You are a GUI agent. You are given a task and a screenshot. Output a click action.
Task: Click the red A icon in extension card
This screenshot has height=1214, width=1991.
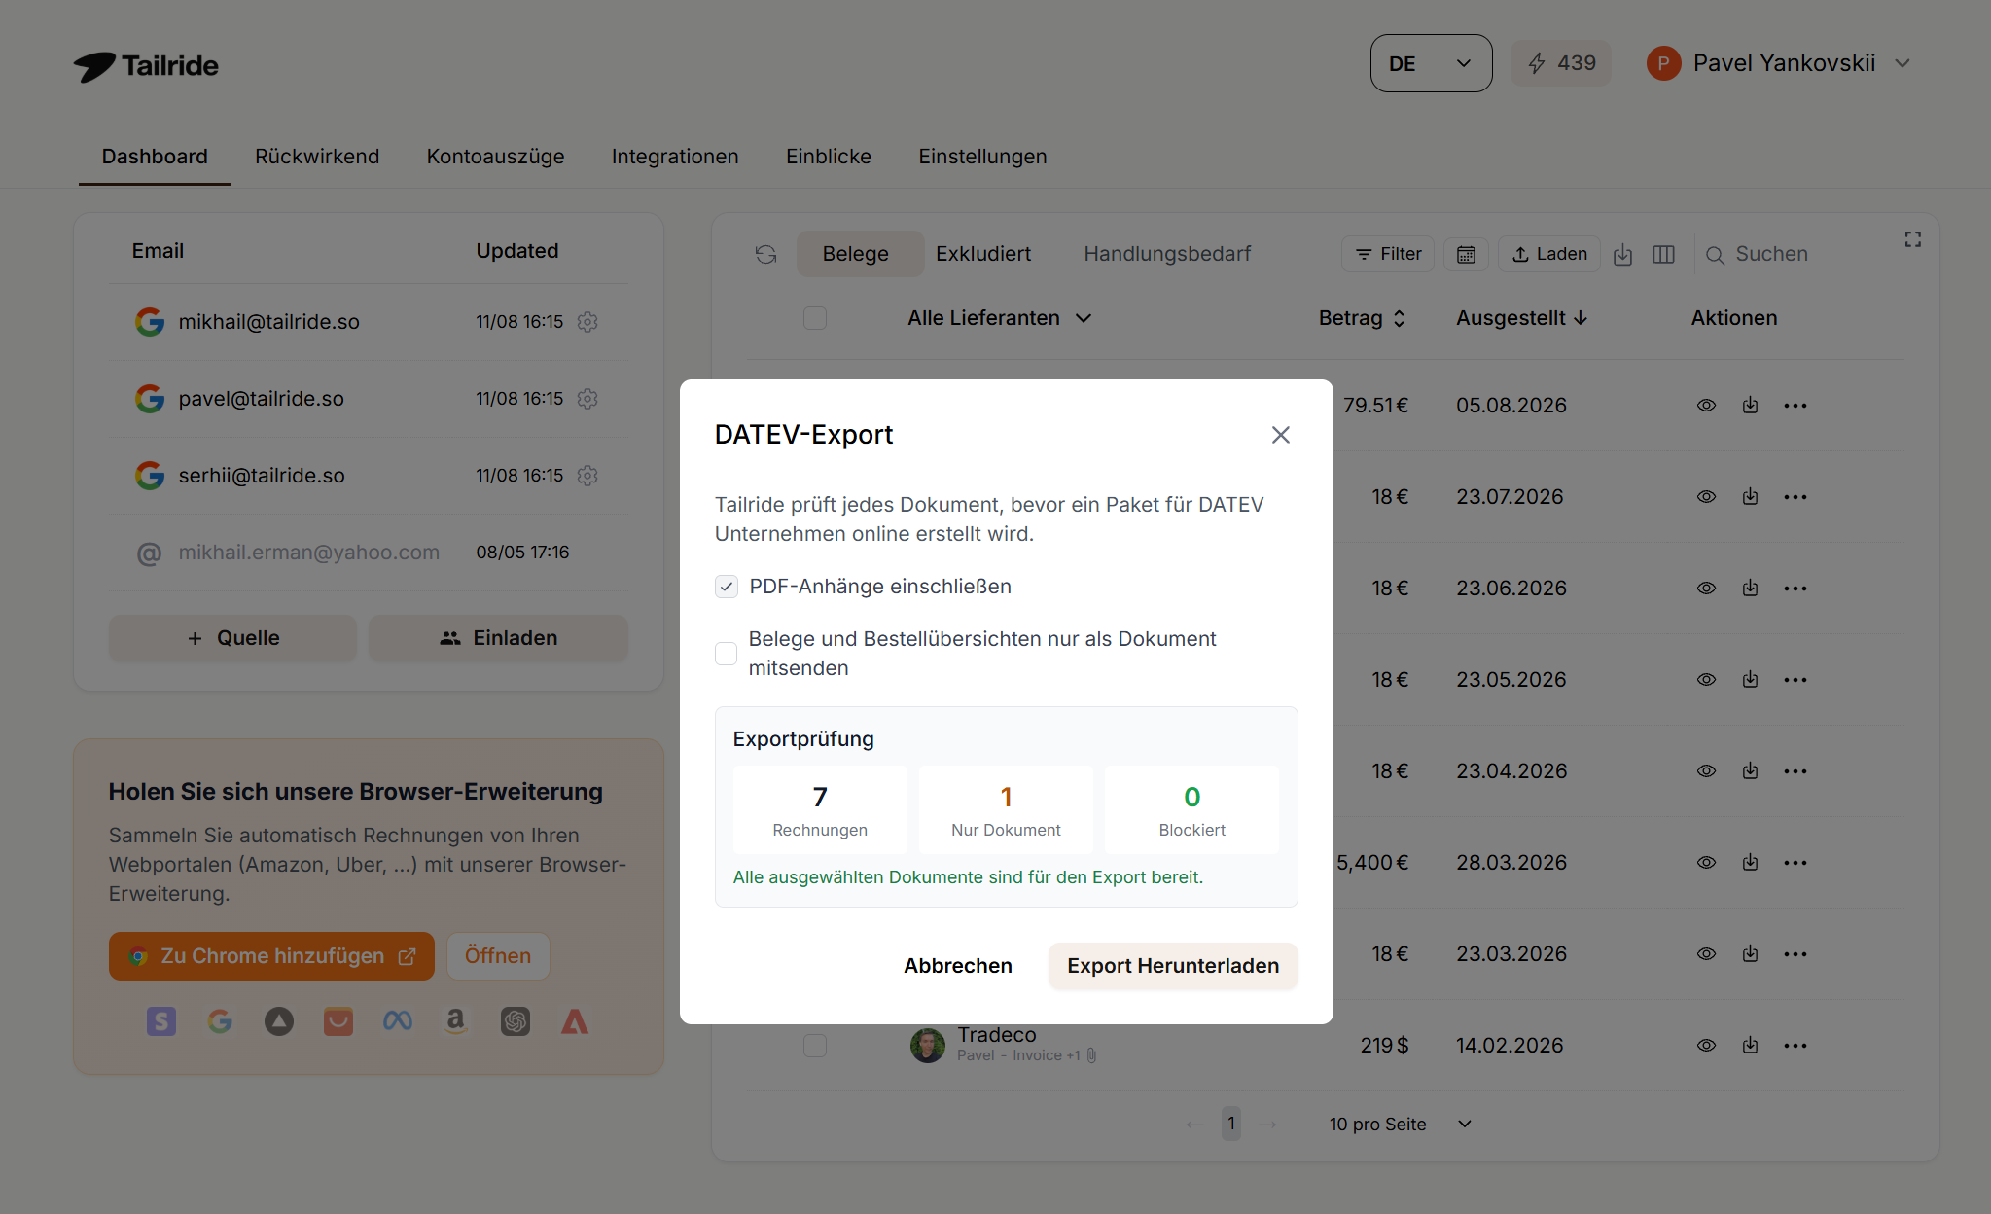pyautogui.click(x=575, y=1021)
